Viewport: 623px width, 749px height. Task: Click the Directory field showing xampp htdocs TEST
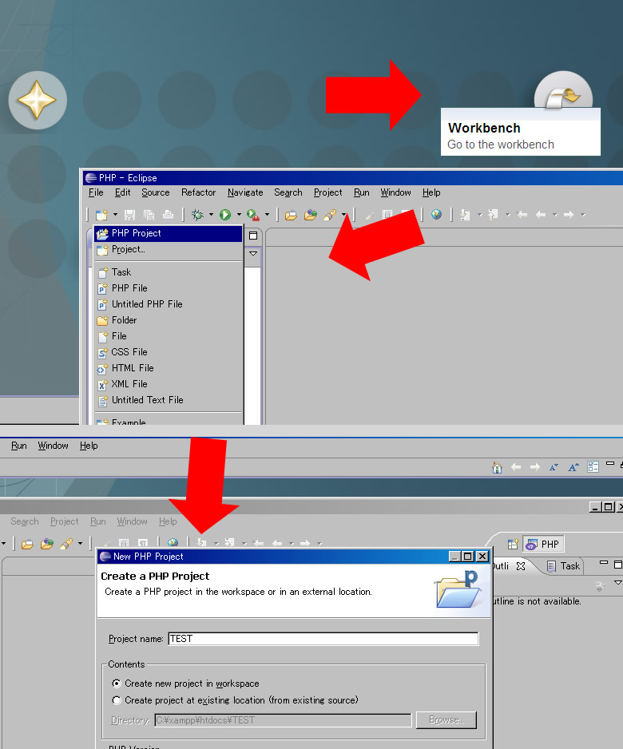[284, 720]
